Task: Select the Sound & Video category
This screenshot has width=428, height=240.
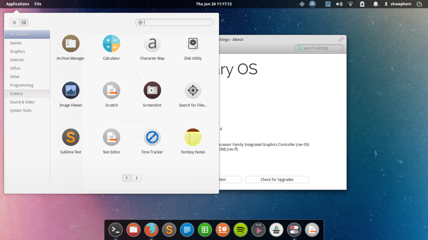Action: [27, 102]
